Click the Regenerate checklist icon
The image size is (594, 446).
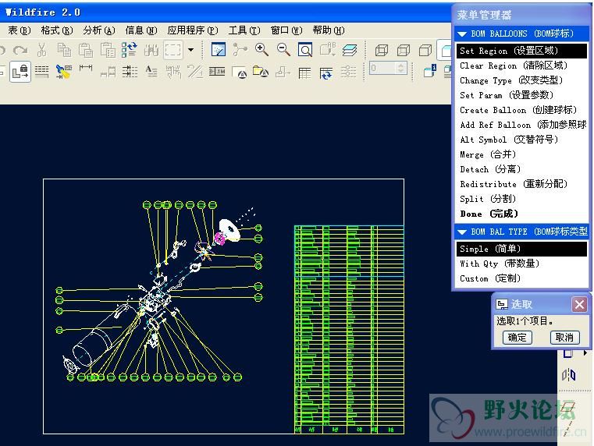coord(129,50)
